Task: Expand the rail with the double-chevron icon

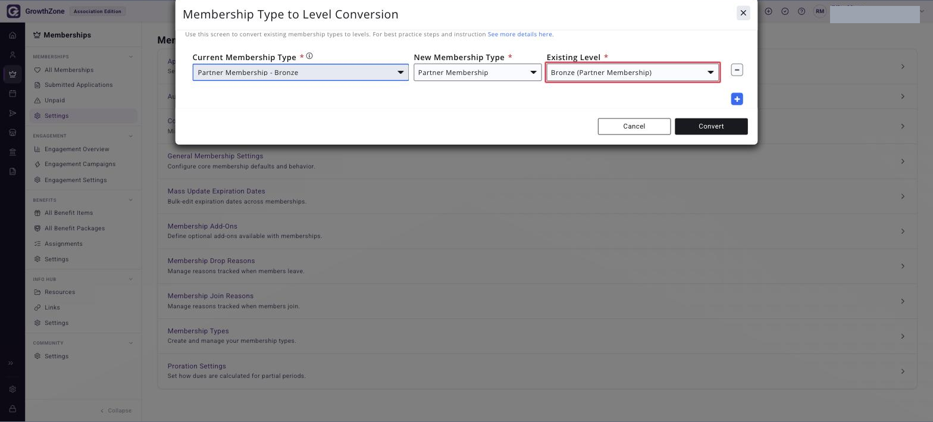Action: click(11, 363)
